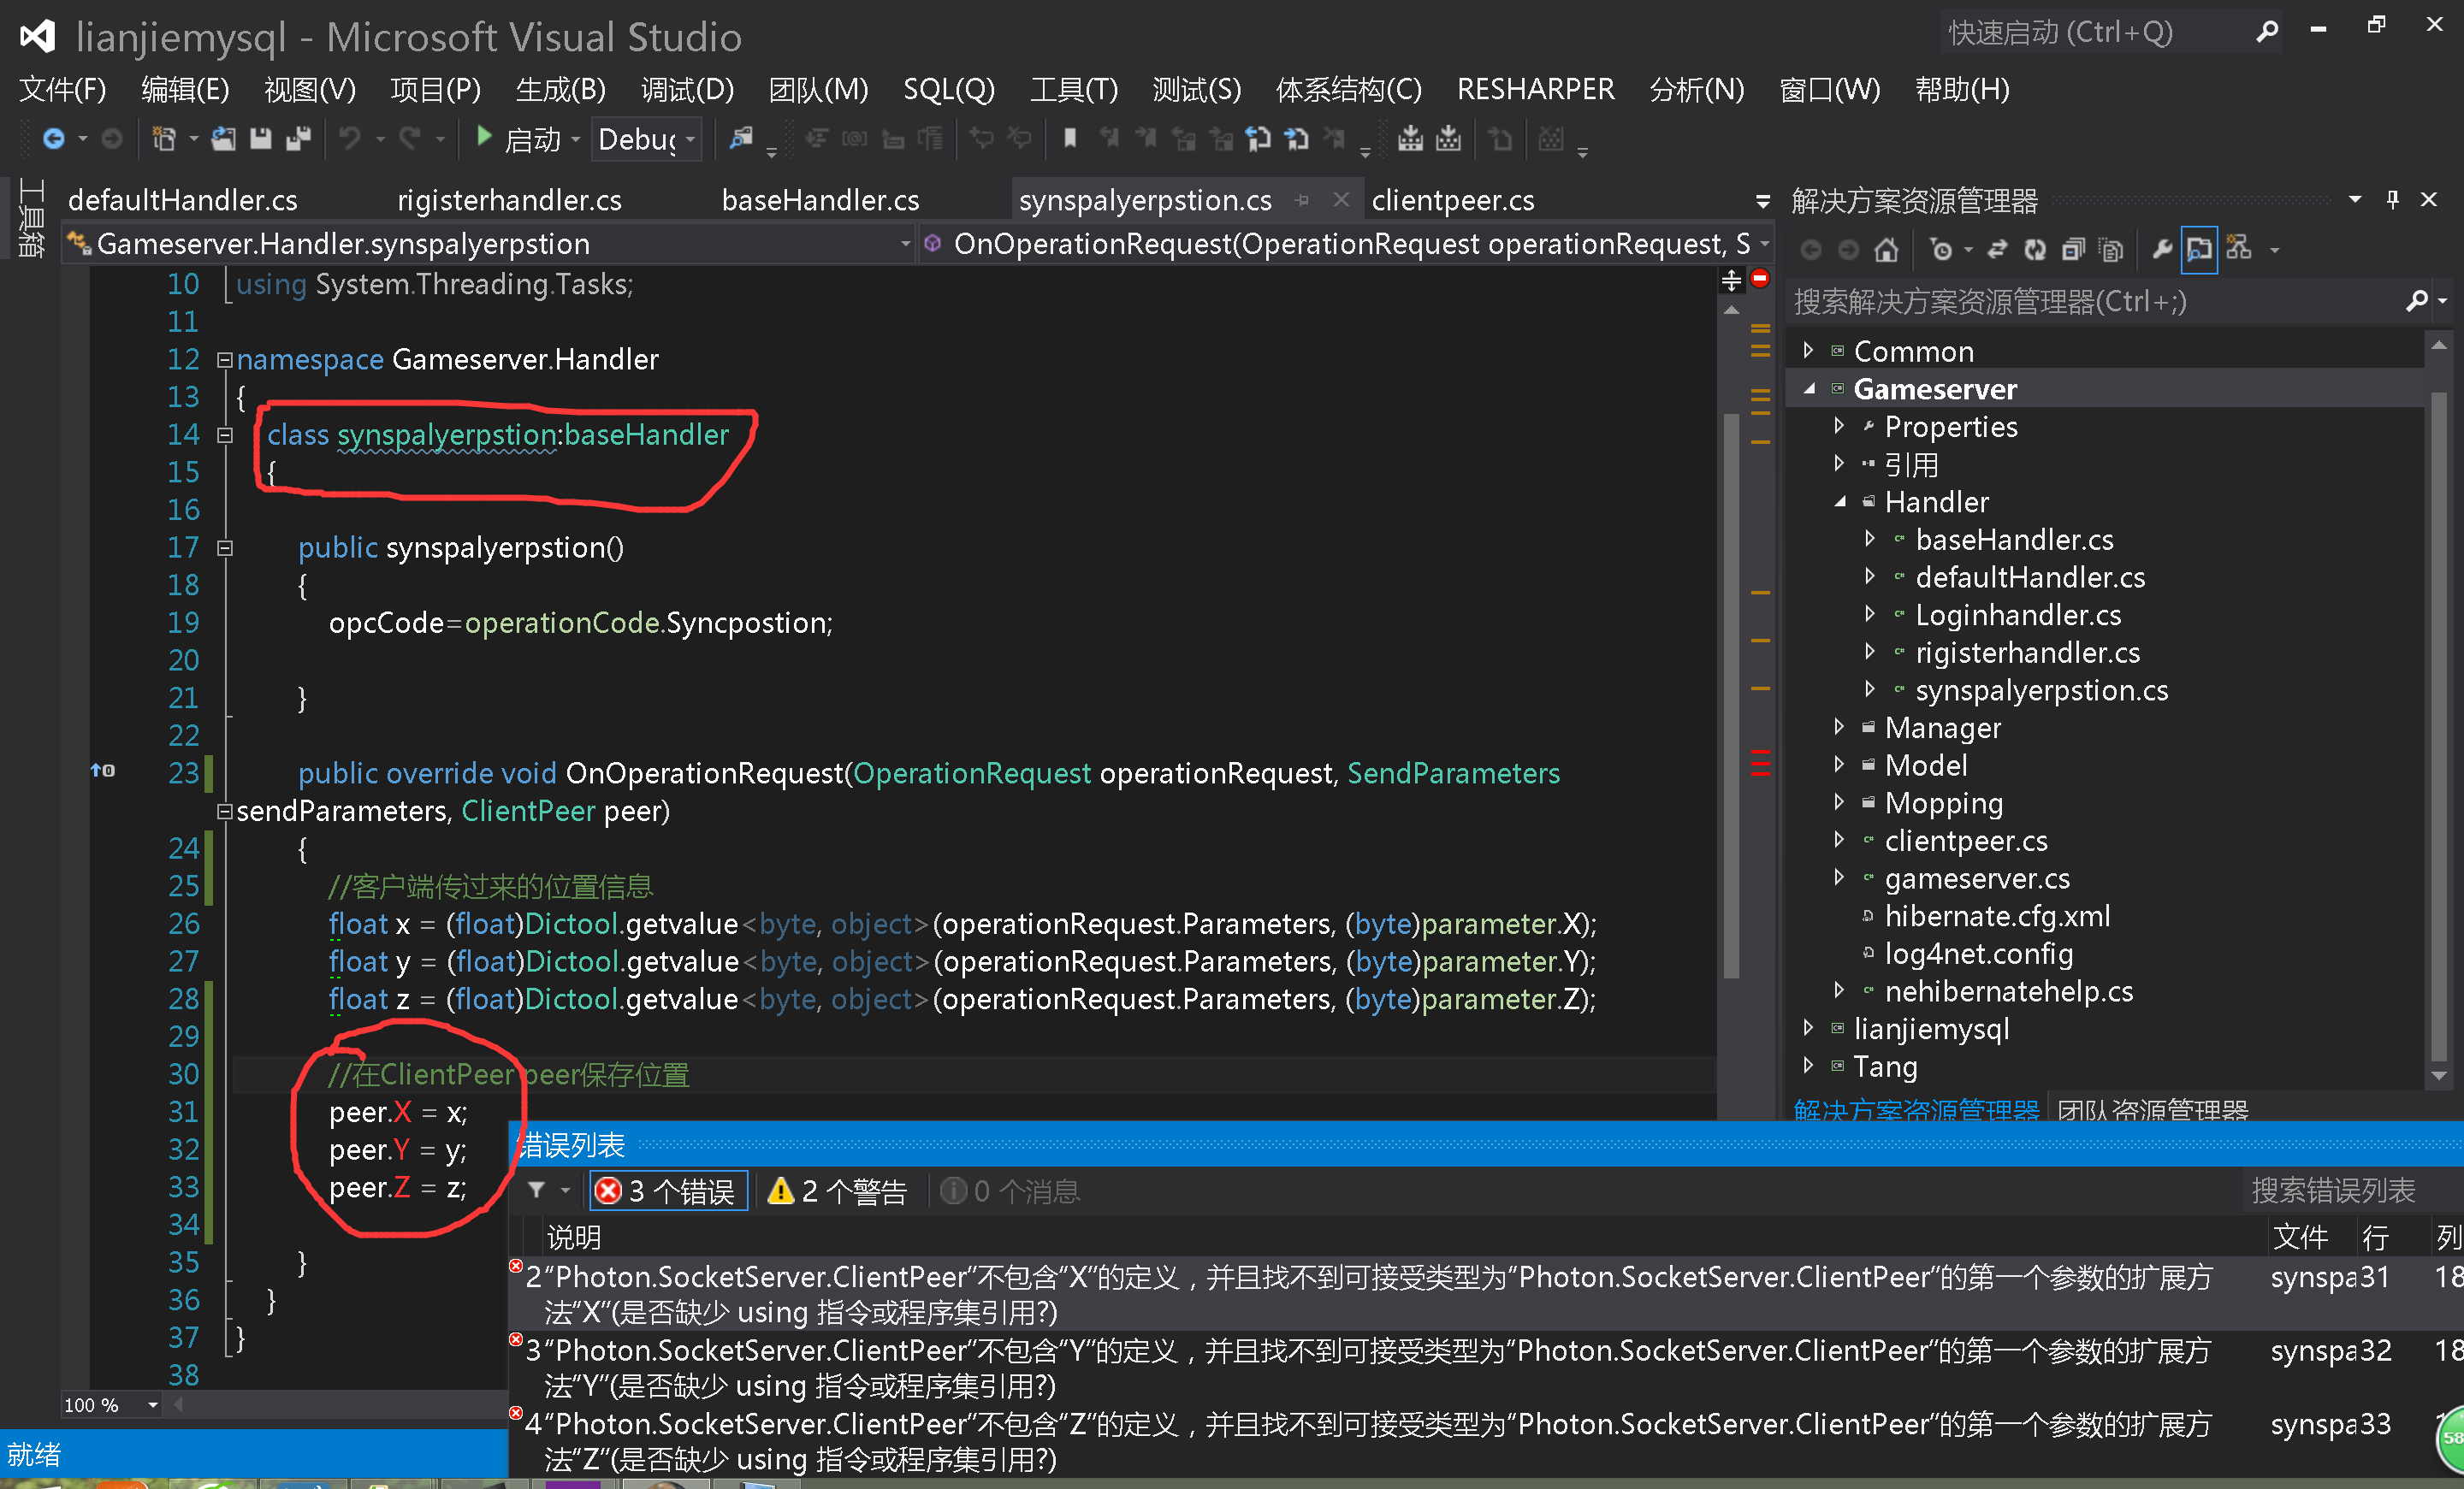
Task: Click the redo arrow icon
Action: pyautogui.click(x=410, y=138)
